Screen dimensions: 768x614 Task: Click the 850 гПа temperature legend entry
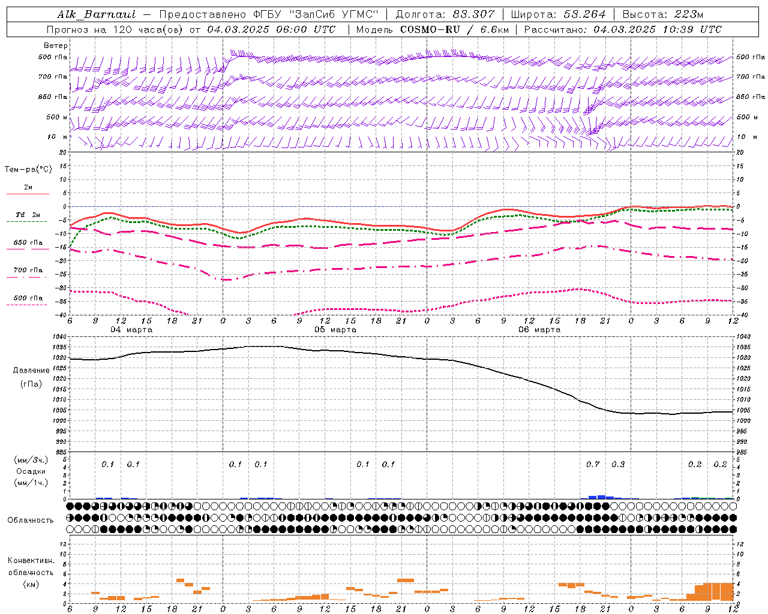pos(28,243)
